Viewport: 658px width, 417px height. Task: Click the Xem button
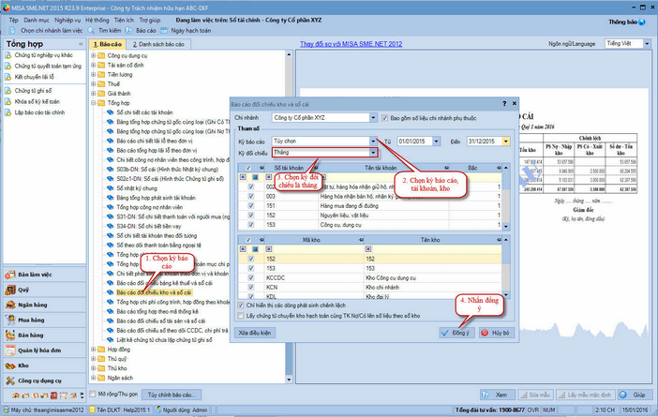(x=497, y=395)
